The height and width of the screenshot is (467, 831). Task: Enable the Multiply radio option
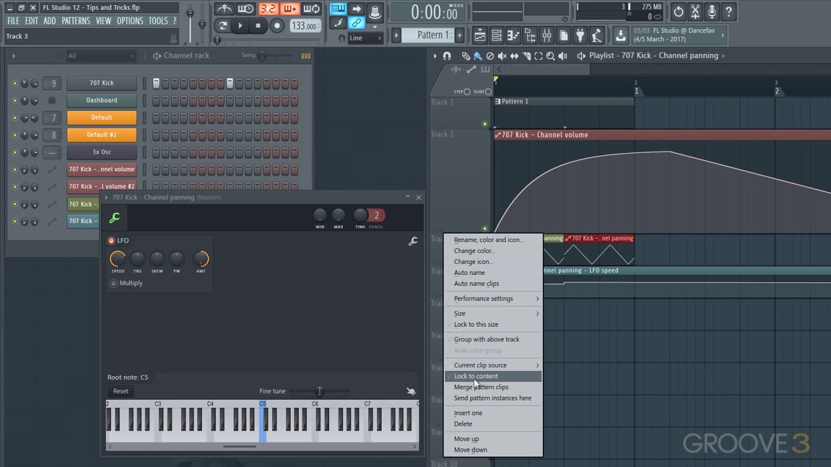click(114, 283)
